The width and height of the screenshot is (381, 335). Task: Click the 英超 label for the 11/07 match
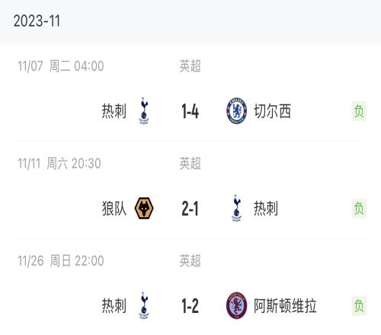(x=190, y=66)
